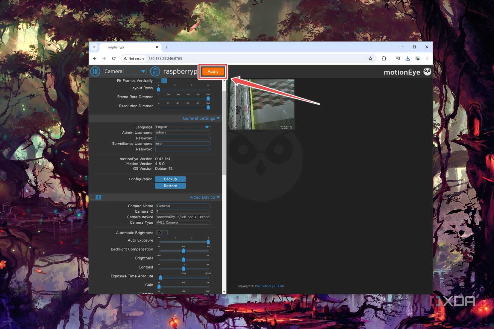The height and width of the screenshot is (329, 494).
Task: Toggle Automatic Brightness switch
Action: [162, 233]
